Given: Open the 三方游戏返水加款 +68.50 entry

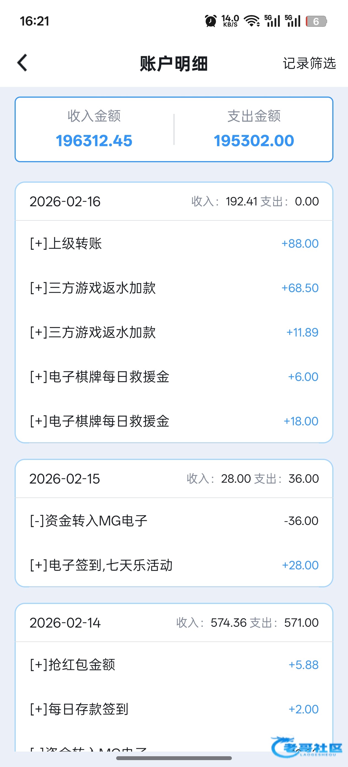Looking at the screenshot, I should click(174, 288).
